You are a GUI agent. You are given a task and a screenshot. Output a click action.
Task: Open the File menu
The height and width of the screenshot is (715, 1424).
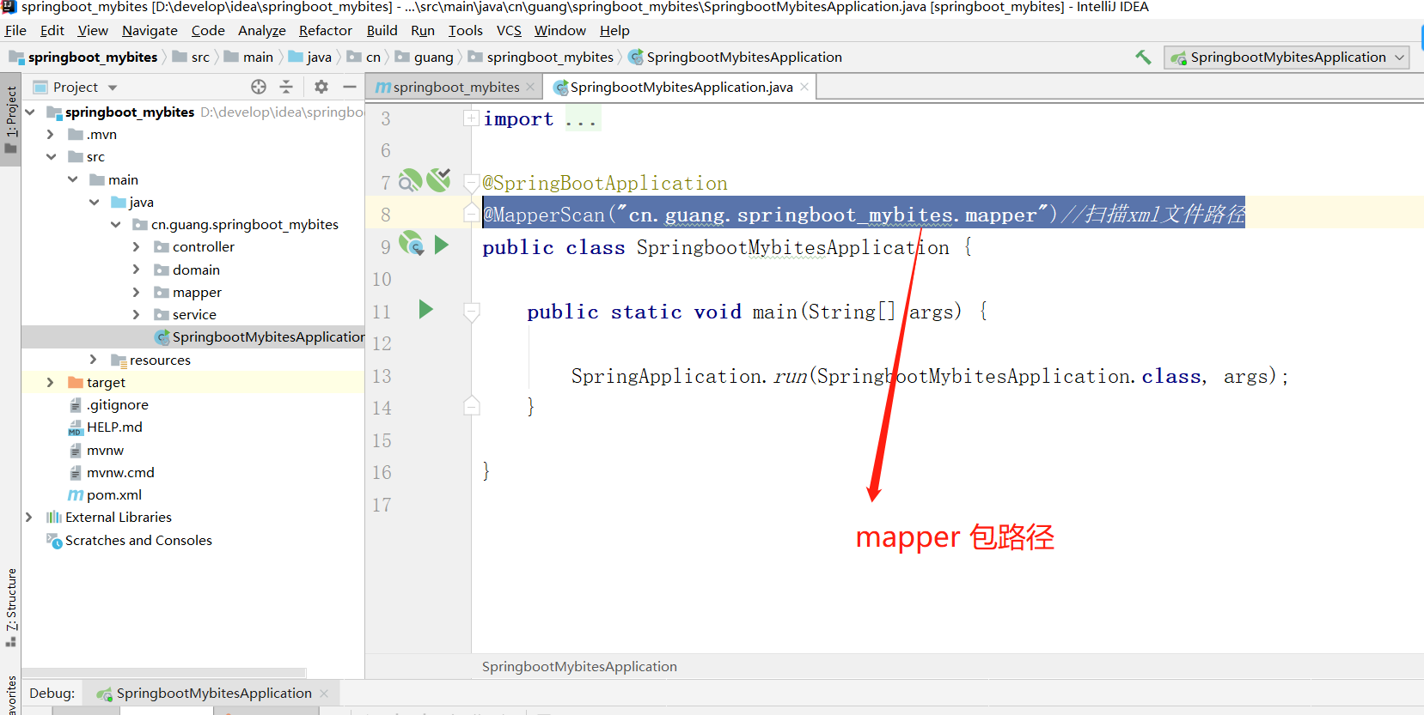click(x=15, y=30)
